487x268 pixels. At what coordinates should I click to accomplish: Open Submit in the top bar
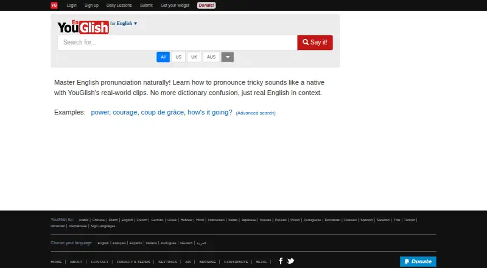pos(146,5)
